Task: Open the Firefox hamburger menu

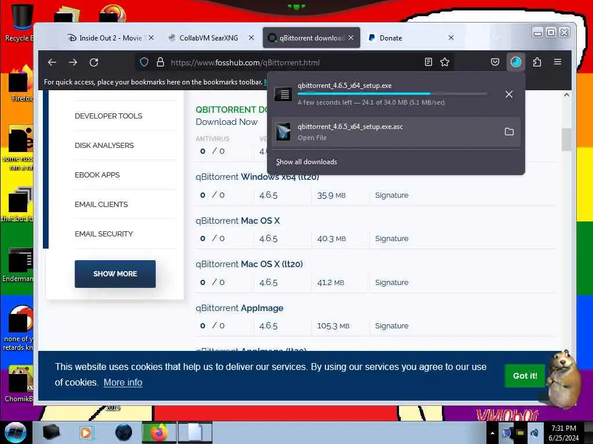Action: 558,61
